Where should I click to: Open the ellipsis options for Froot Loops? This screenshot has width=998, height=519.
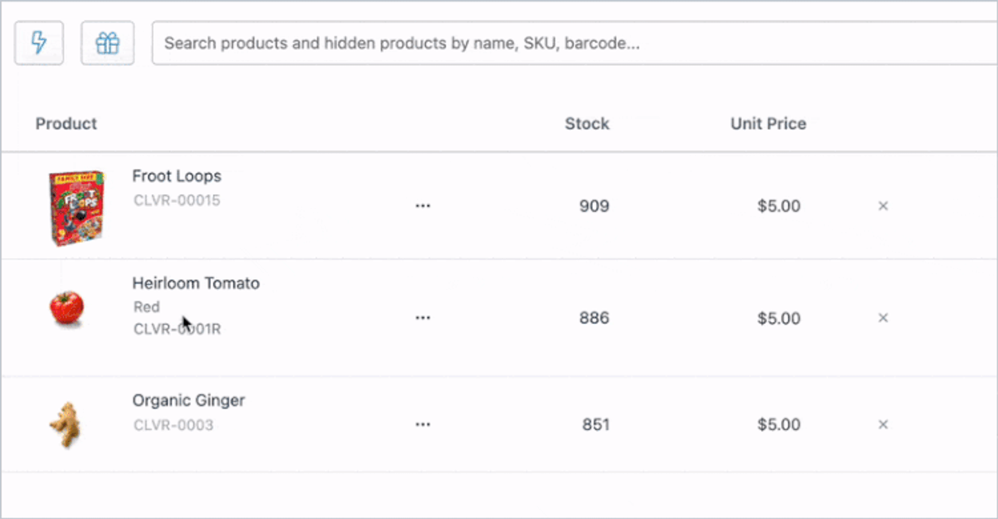423,206
